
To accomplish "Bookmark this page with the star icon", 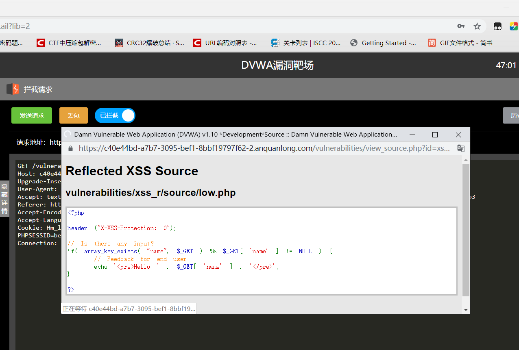I will click(477, 26).
